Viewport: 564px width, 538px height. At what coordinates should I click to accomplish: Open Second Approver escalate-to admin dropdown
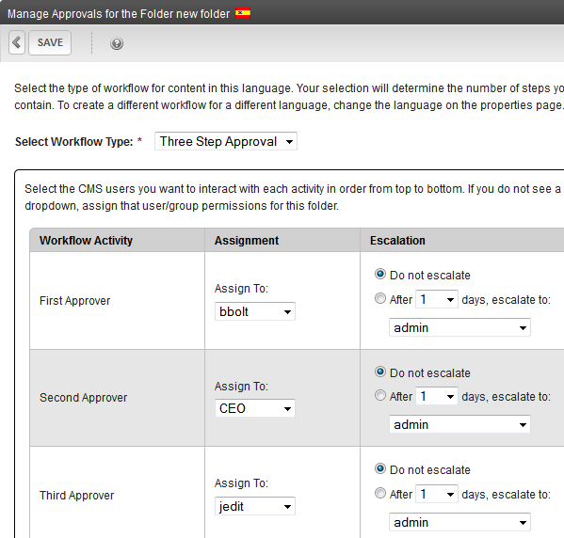coord(459,424)
